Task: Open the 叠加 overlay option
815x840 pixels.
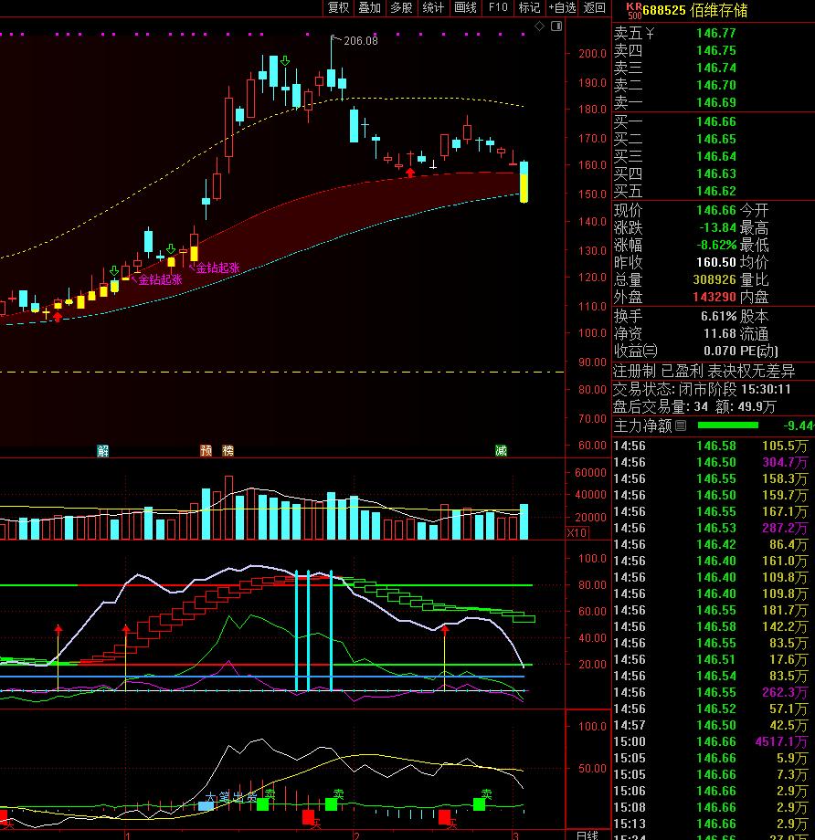Action: 369,7
